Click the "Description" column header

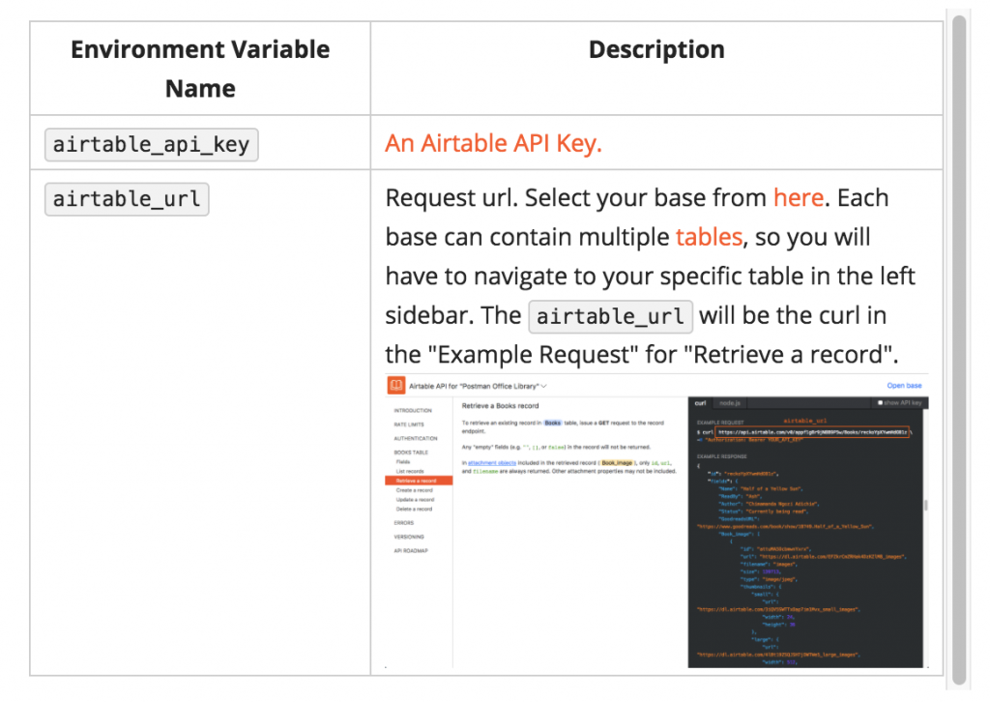[x=656, y=49]
